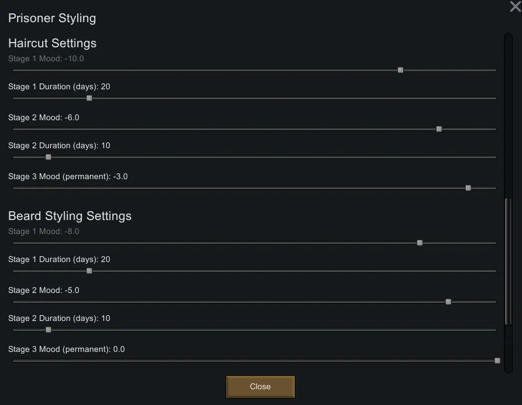
Task: Click the vertical scrollbar thumb on the right
Action: tap(508, 261)
